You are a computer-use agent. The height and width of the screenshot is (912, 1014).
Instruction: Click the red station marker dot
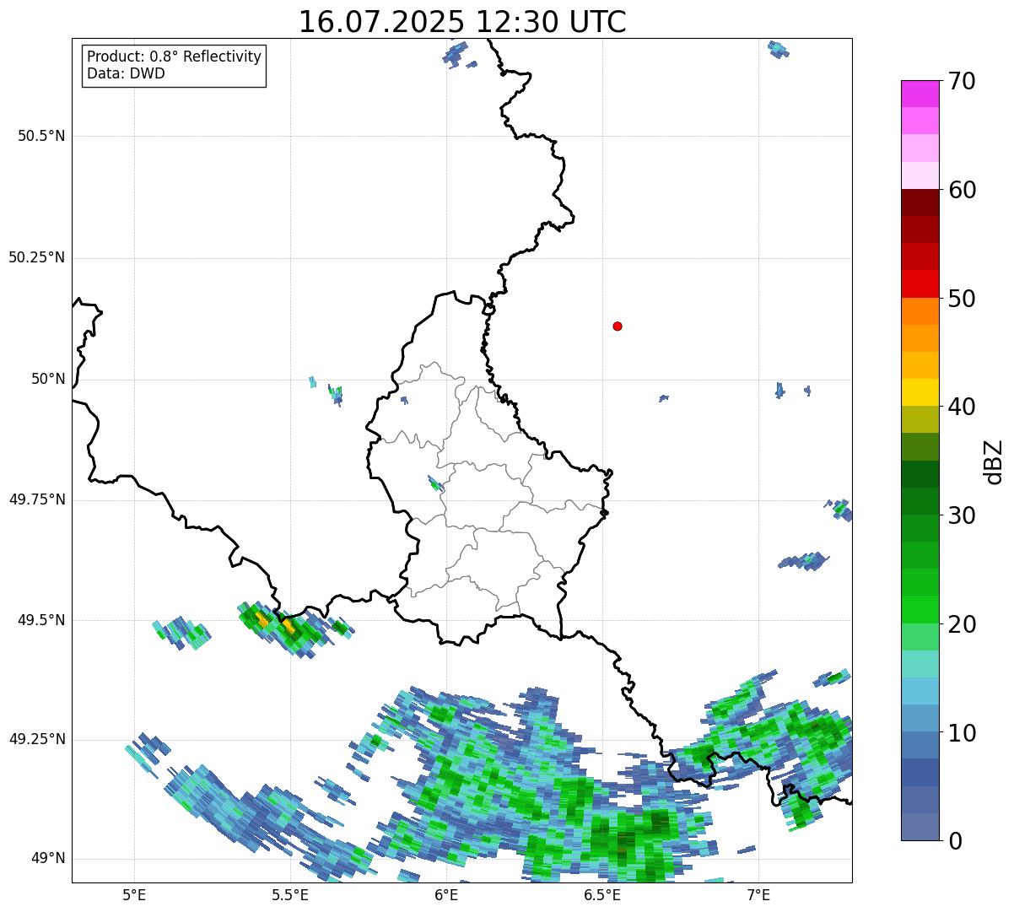pyautogui.click(x=618, y=326)
